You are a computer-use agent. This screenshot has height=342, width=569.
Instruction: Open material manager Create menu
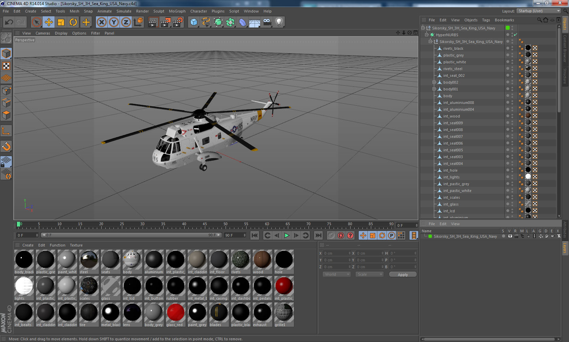click(28, 245)
